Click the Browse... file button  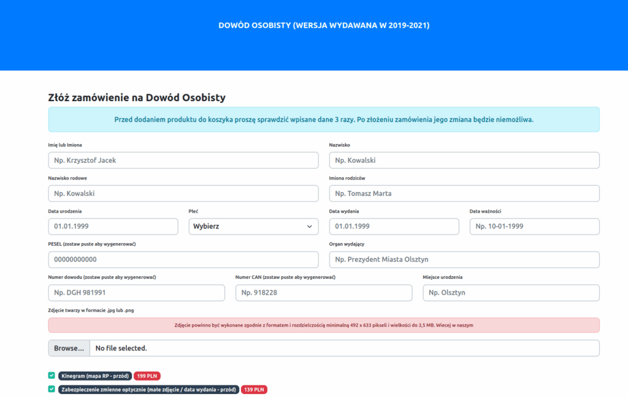(x=69, y=348)
